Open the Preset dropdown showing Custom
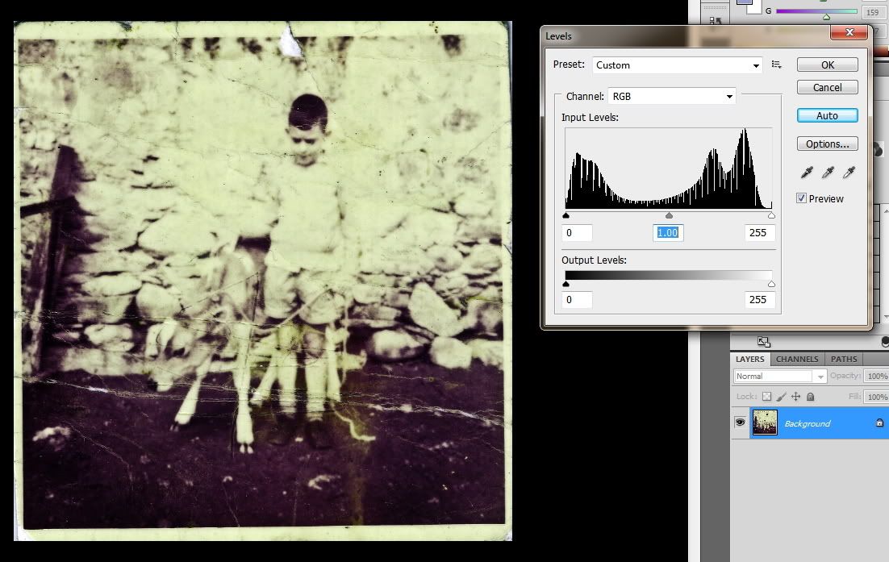 [x=678, y=65]
